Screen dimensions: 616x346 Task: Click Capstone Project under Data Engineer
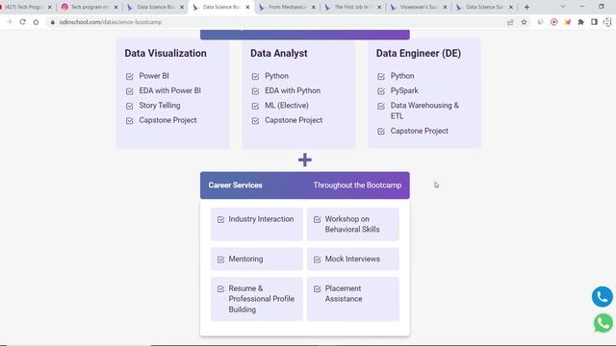[x=420, y=131]
